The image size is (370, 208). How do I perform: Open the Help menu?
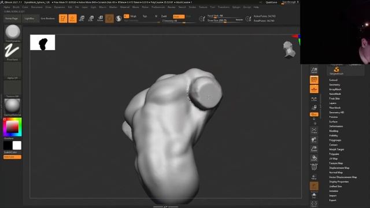256,8
